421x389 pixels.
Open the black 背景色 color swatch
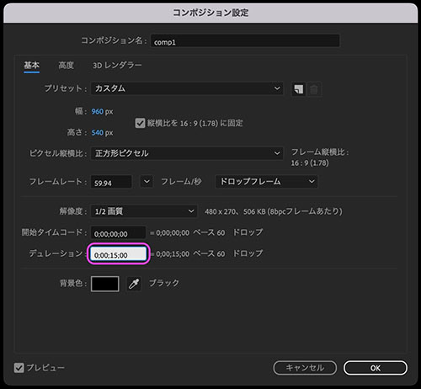(x=105, y=284)
